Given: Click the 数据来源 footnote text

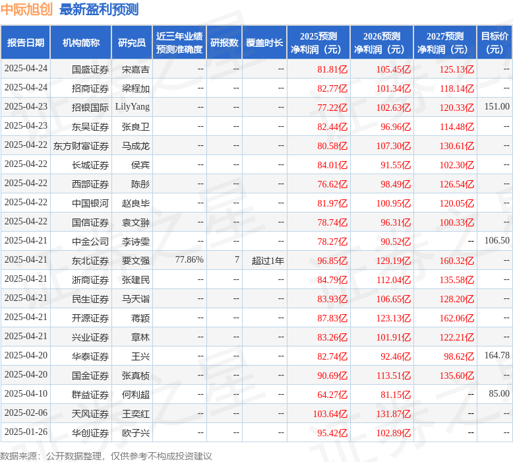Looking at the screenshot, I should click(106, 456).
